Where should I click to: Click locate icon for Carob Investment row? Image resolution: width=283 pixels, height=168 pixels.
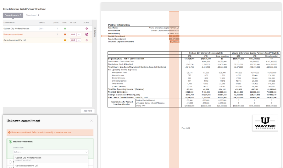point(87,40)
